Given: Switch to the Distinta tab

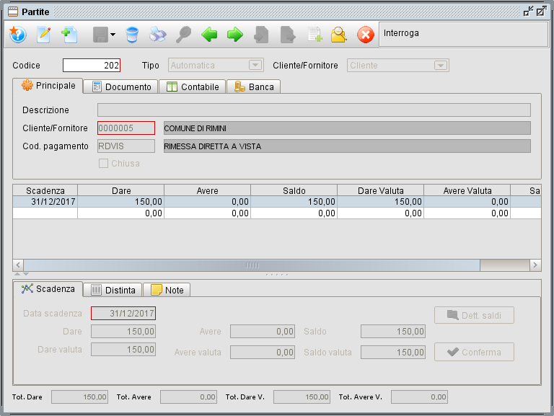Looking at the screenshot, I should point(113,291).
